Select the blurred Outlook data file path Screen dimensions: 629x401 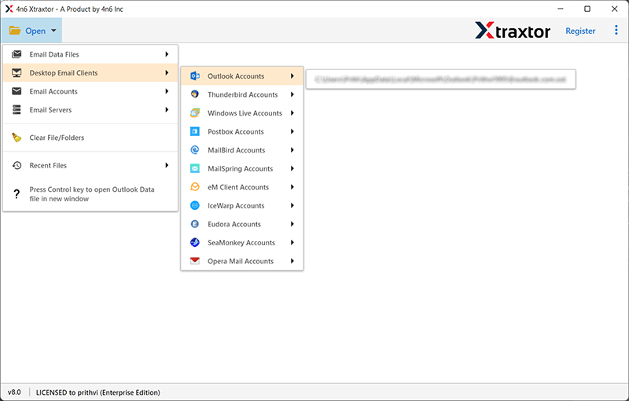[440, 79]
